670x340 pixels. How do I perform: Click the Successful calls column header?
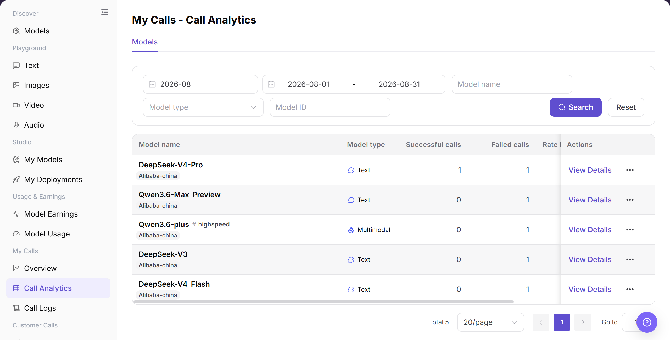click(x=433, y=145)
